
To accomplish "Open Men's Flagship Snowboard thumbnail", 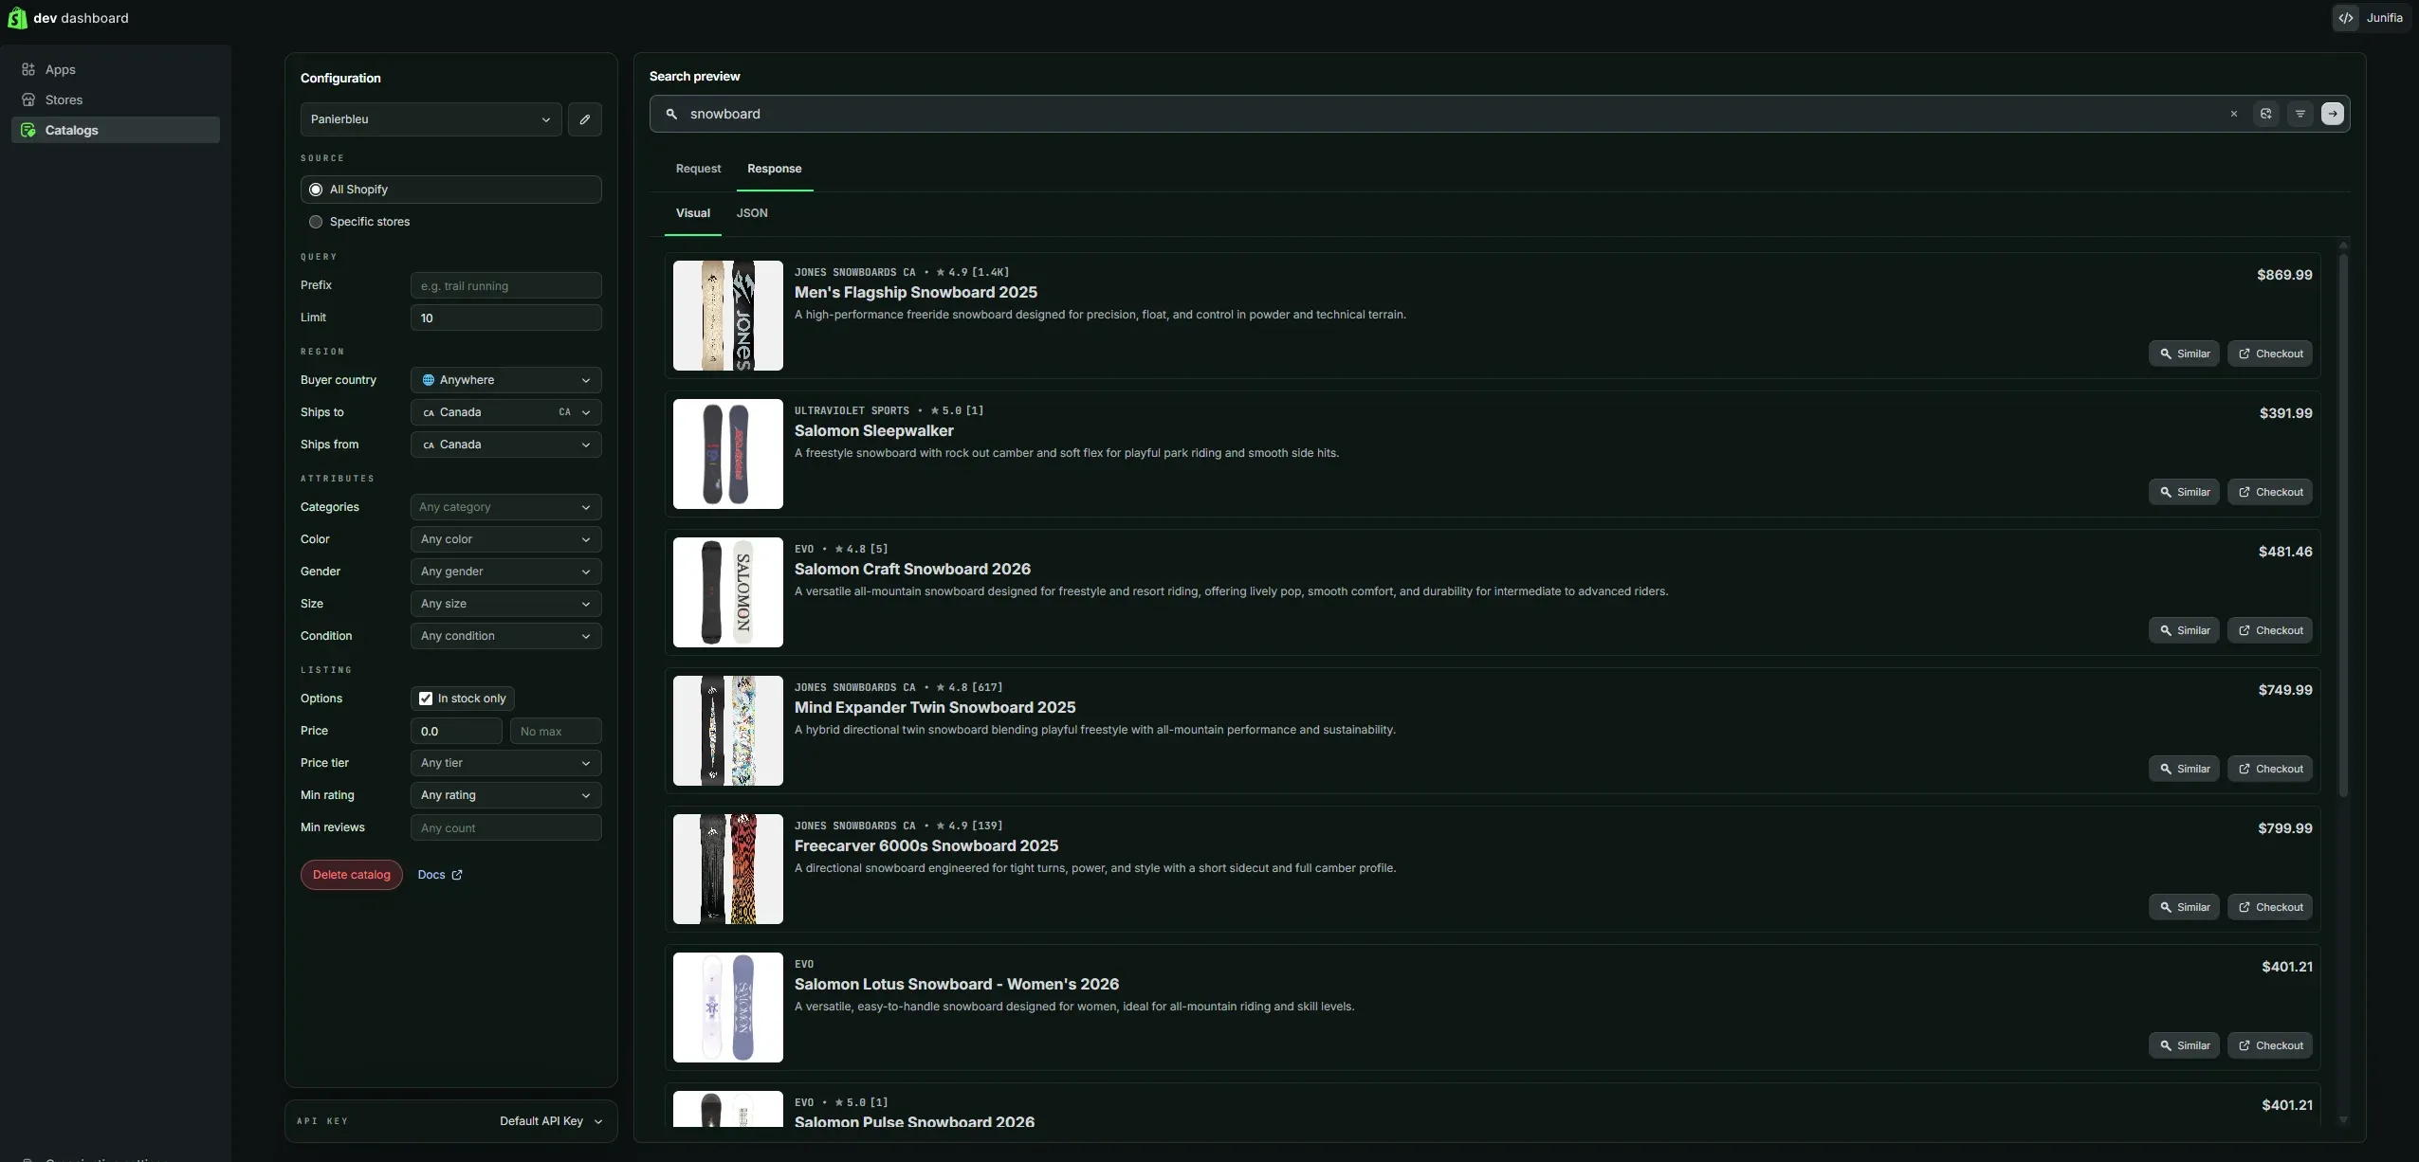I will [728, 316].
